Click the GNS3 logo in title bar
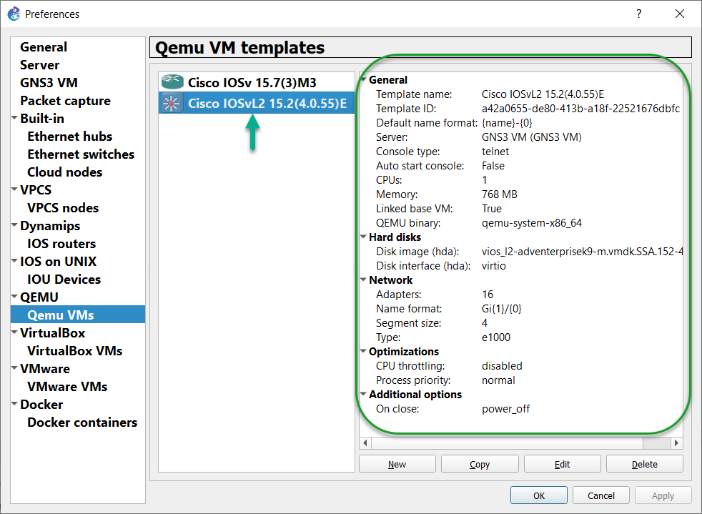702x514 pixels. pos(14,14)
